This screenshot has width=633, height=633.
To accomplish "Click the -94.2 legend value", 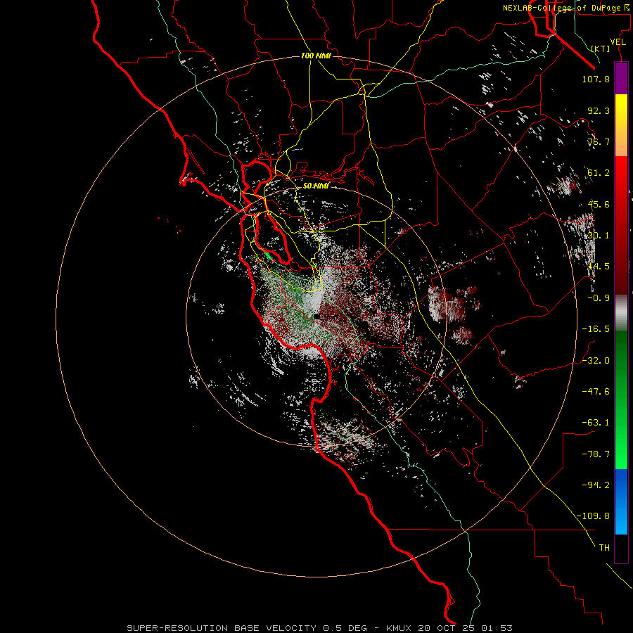I will click(596, 485).
